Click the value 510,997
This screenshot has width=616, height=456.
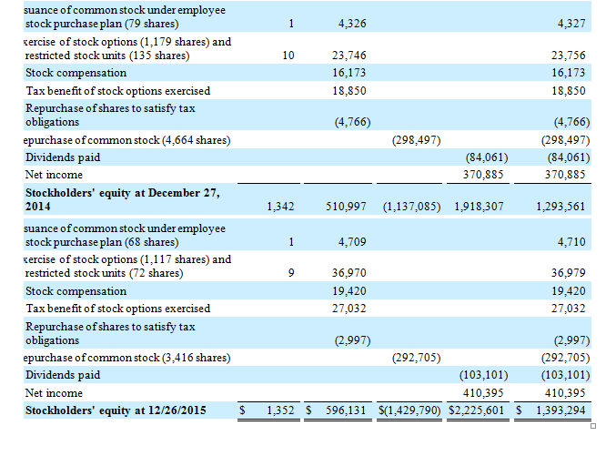tap(346, 207)
